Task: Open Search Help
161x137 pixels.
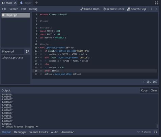Action: (137, 9)
